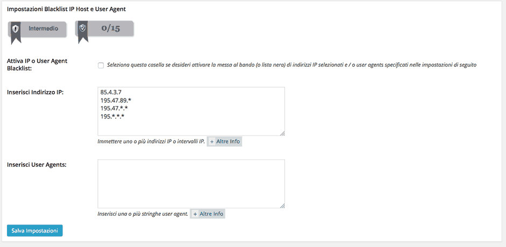This screenshot has height=247, width=506.
Task: Focus the Inserisci User Agents text area
Action: (x=191, y=184)
